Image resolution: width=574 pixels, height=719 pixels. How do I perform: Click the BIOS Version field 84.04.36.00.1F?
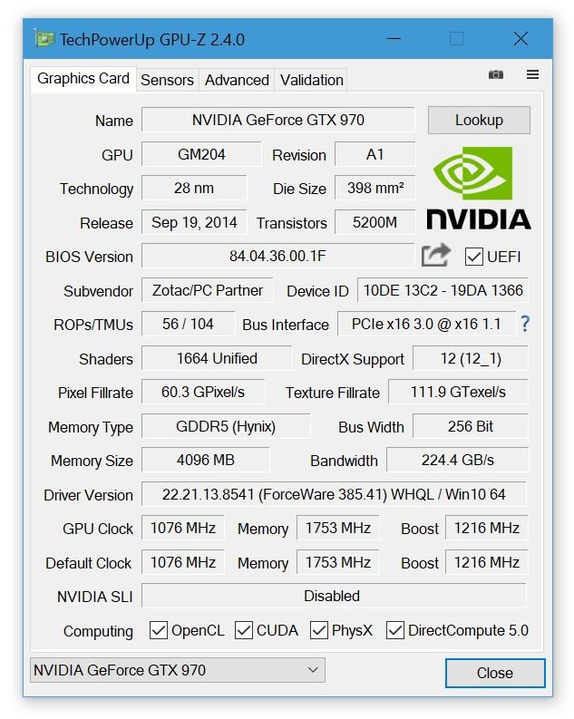(277, 256)
